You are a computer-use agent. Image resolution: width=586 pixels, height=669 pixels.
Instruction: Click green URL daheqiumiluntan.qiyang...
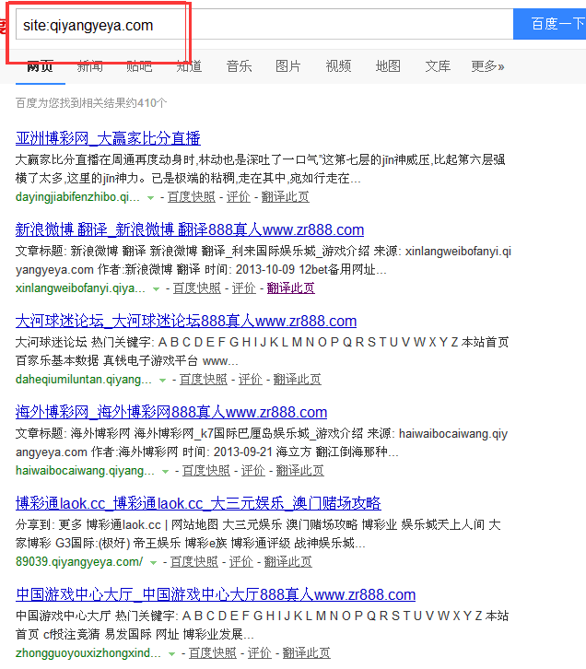84,380
